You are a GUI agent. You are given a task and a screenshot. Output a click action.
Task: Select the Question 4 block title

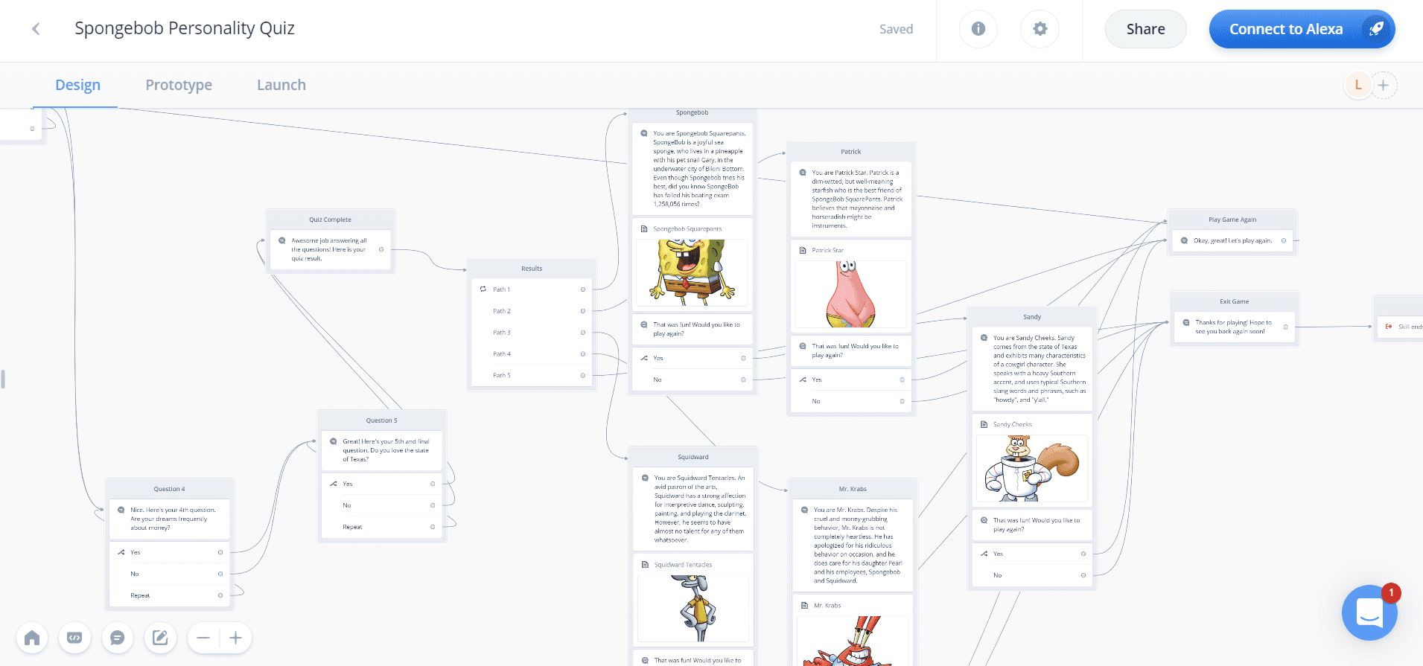pyautogui.click(x=169, y=489)
